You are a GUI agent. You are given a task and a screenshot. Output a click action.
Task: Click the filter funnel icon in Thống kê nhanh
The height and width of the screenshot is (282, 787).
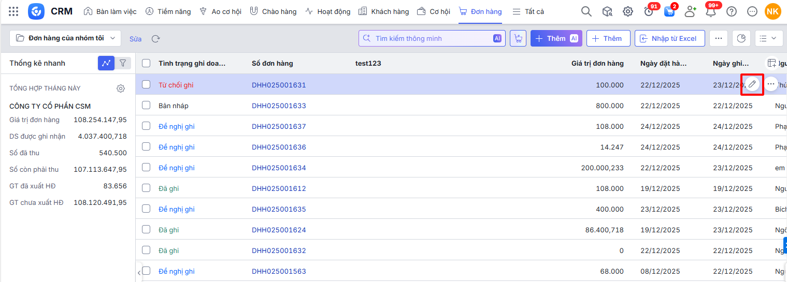click(x=123, y=63)
